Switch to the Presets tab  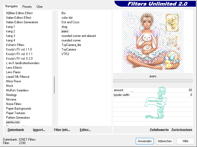point(27,7)
